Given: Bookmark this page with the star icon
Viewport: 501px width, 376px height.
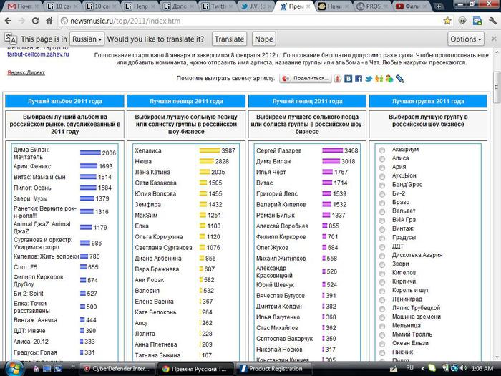Looking at the screenshot, I should 447,21.
